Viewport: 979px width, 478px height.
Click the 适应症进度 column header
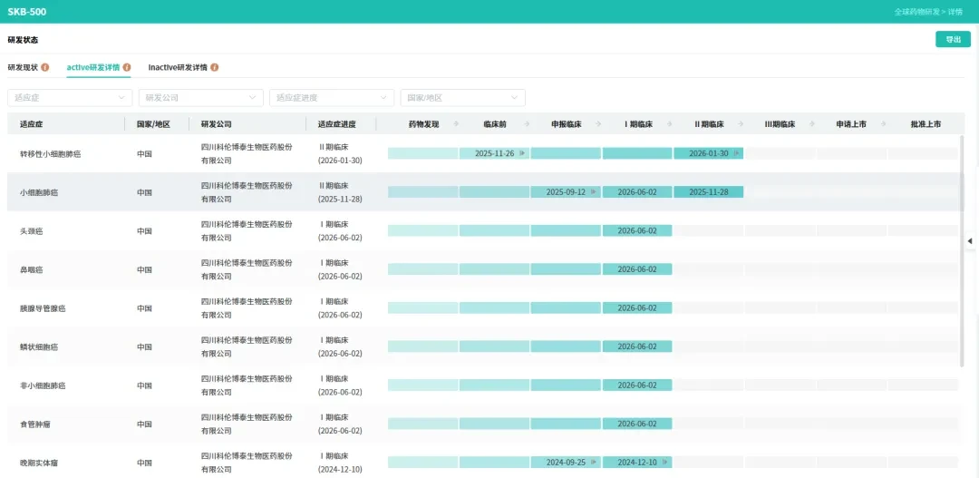point(336,124)
